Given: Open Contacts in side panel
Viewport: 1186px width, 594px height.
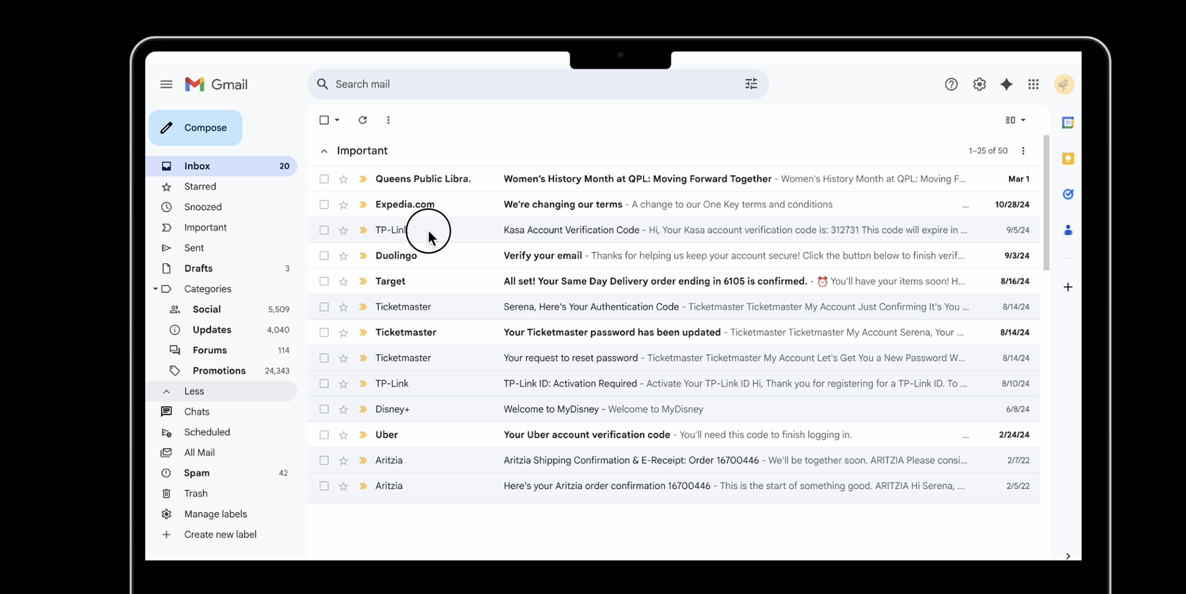Looking at the screenshot, I should click(x=1068, y=230).
